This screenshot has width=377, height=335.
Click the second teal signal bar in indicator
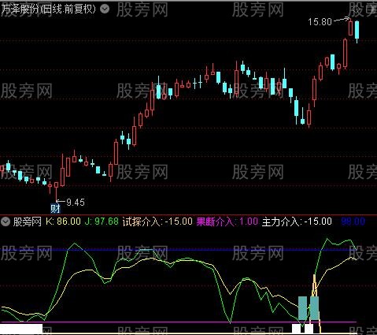click(x=314, y=308)
